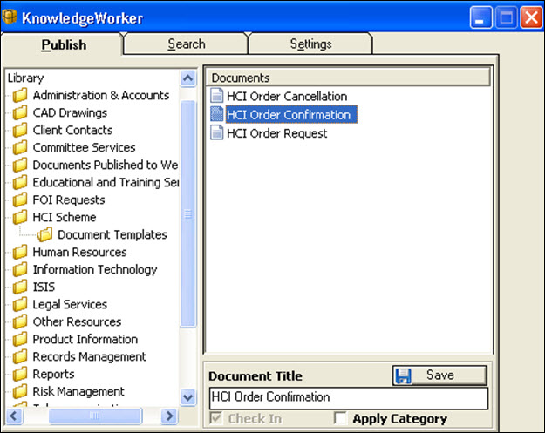Click the Library root label

tap(25, 78)
